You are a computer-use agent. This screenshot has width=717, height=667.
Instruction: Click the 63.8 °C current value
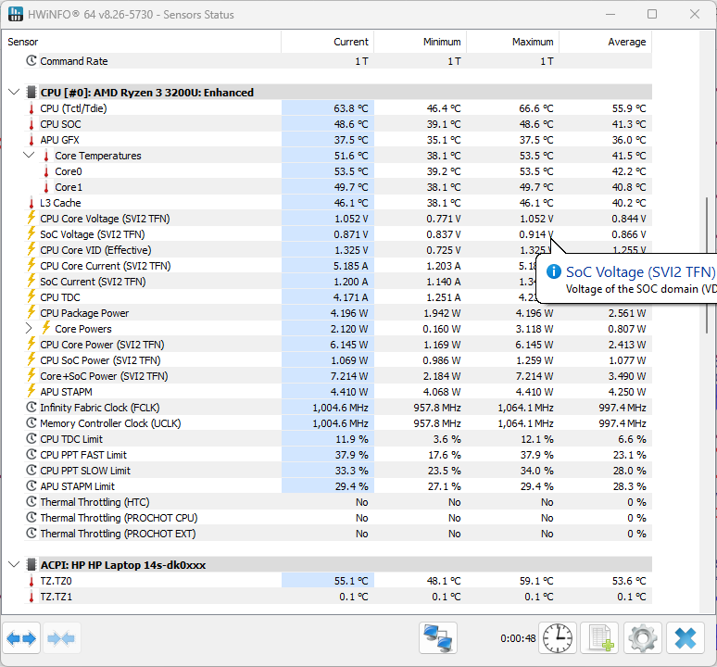[350, 108]
